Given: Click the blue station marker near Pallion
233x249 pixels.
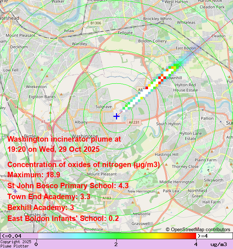Looking at the screenshot, I should tap(203, 110).
